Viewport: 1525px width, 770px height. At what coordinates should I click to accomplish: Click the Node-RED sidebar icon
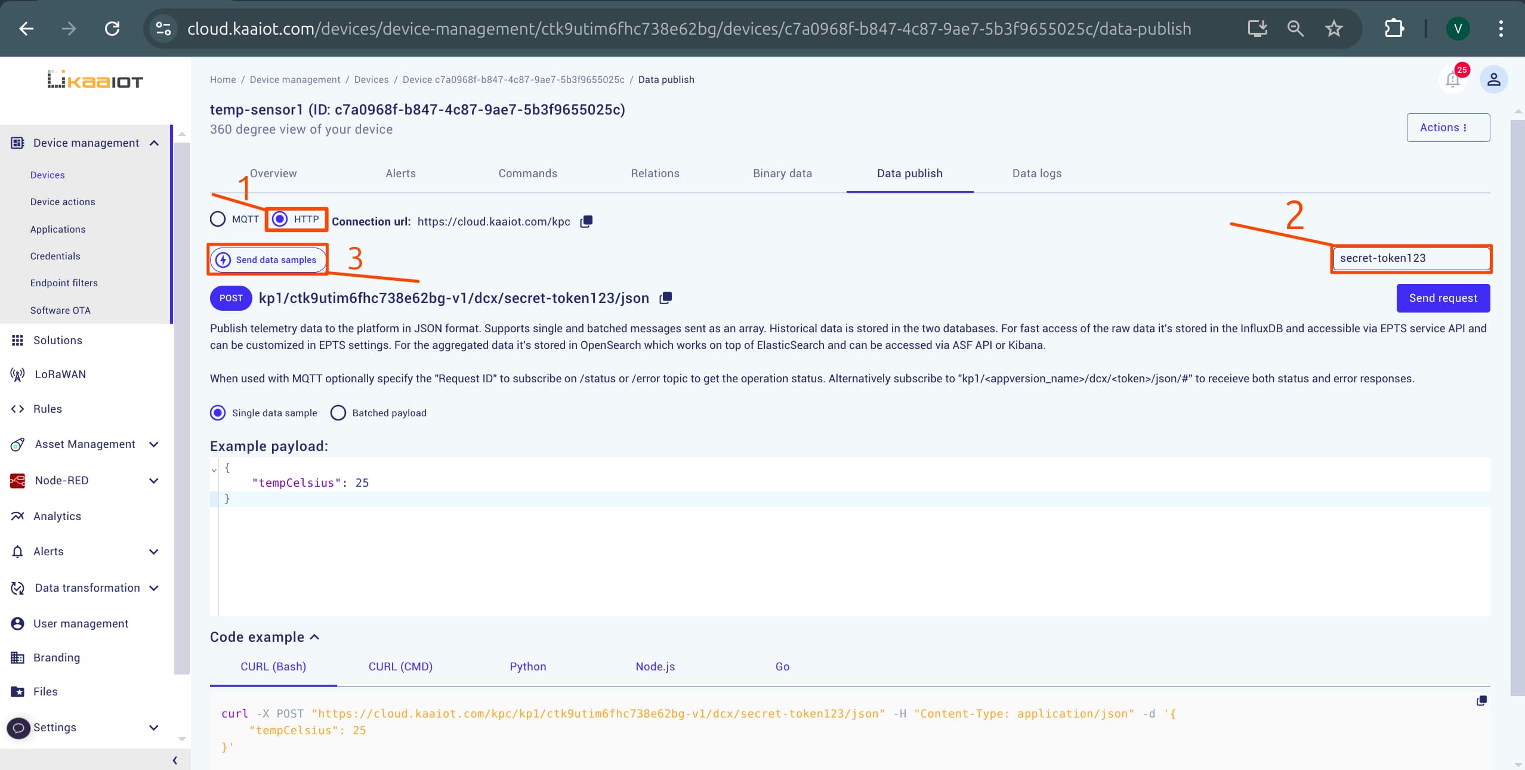pyautogui.click(x=18, y=480)
